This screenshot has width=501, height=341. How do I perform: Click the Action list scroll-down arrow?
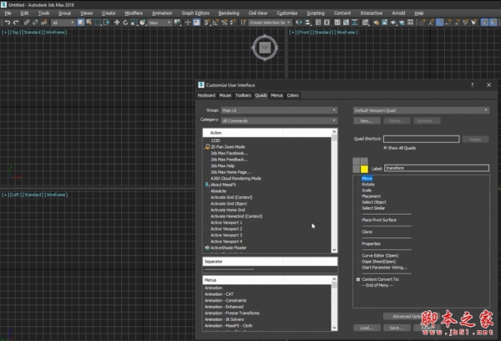coord(334,250)
